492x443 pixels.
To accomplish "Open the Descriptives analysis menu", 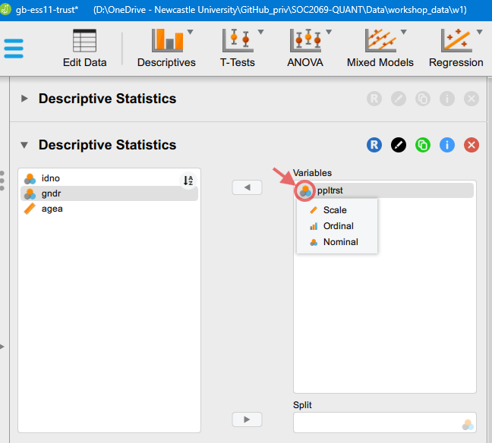I will (x=166, y=49).
